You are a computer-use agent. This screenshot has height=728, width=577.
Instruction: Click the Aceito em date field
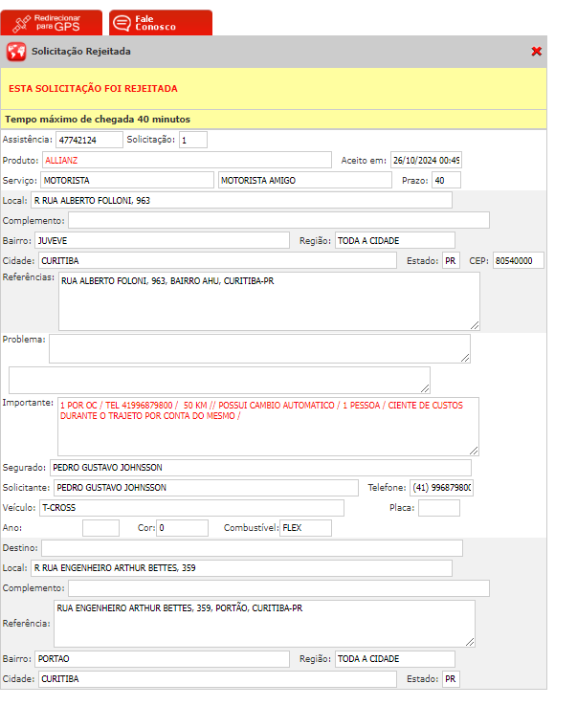pyautogui.click(x=426, y=160)
